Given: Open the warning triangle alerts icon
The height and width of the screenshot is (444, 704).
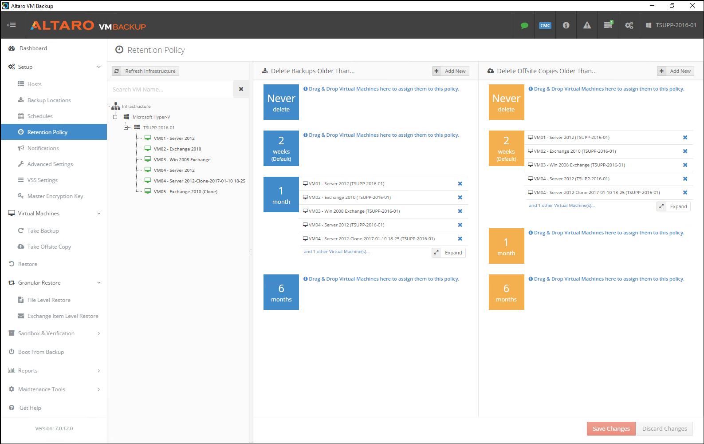Looking at the screenshot, I should tap(587, 25).
